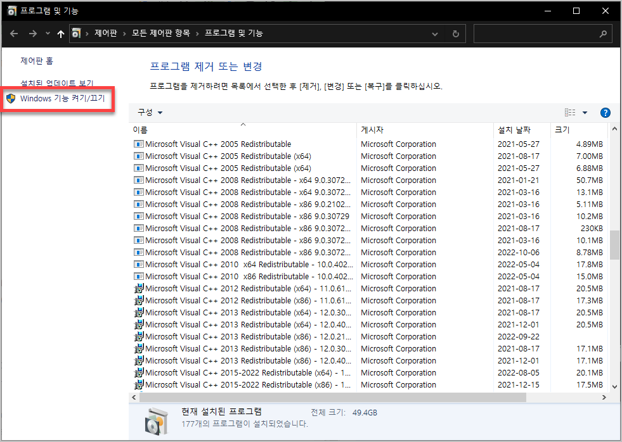622x442 pixels.
Task: Expand the address bar history dropdown
Action: (435, 34)
